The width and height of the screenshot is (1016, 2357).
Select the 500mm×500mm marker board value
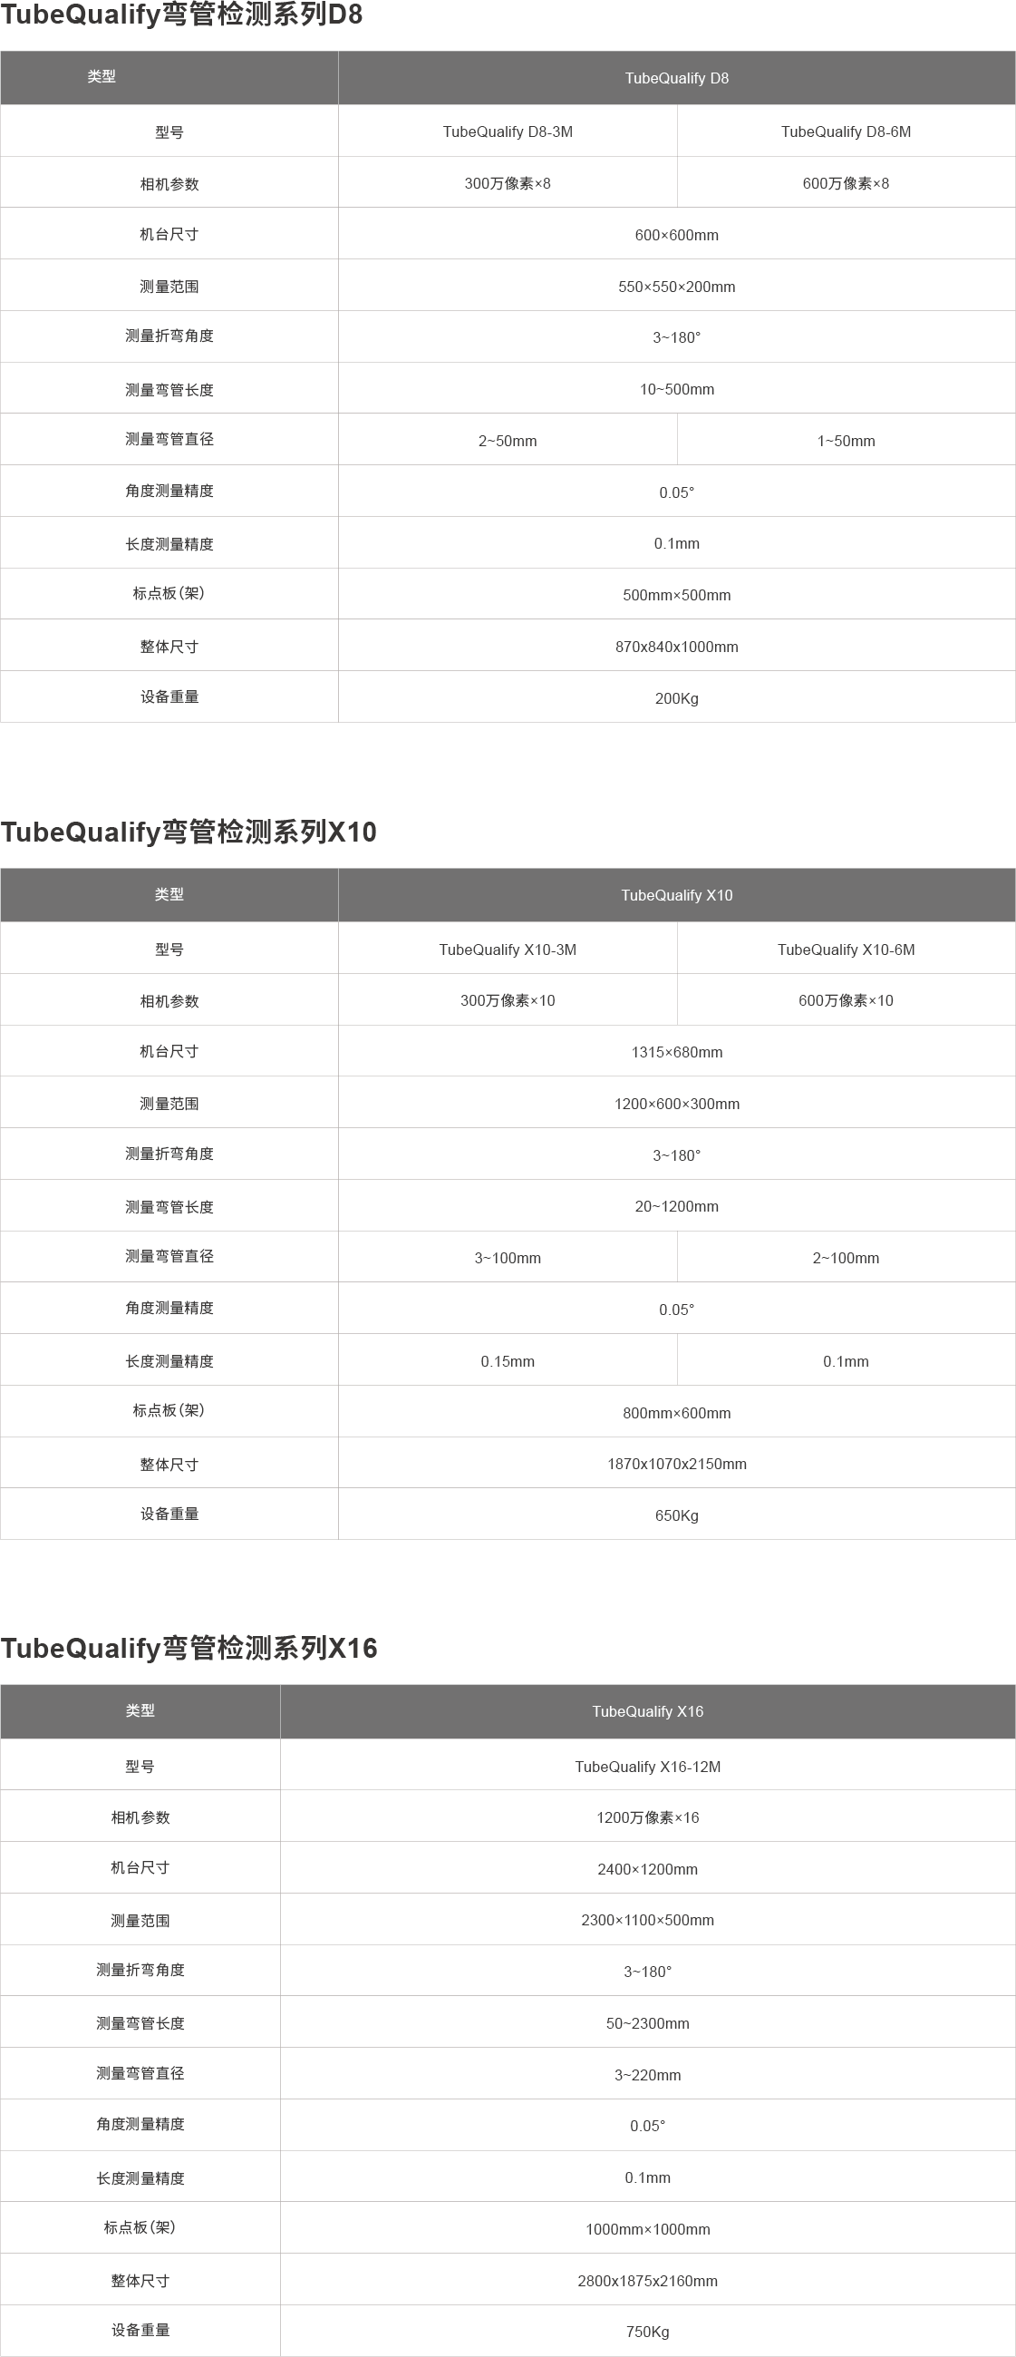click(677, 596)
